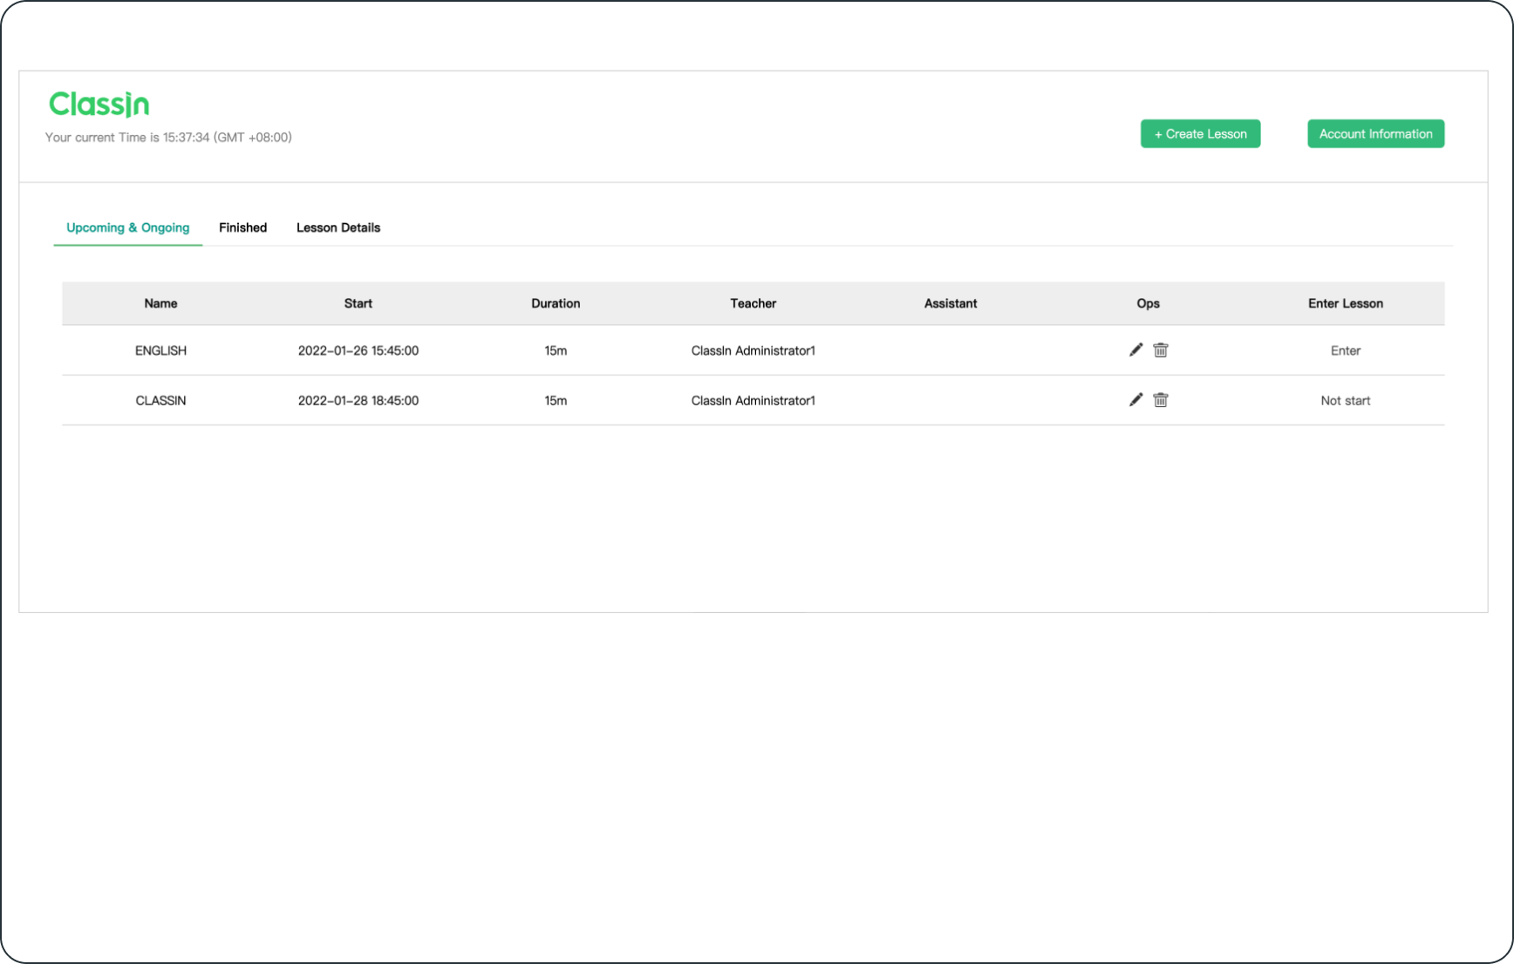The height and width of the screenshot is (964, 1514).
Task: Switch to the Finished tab
Action: [242, 227]
